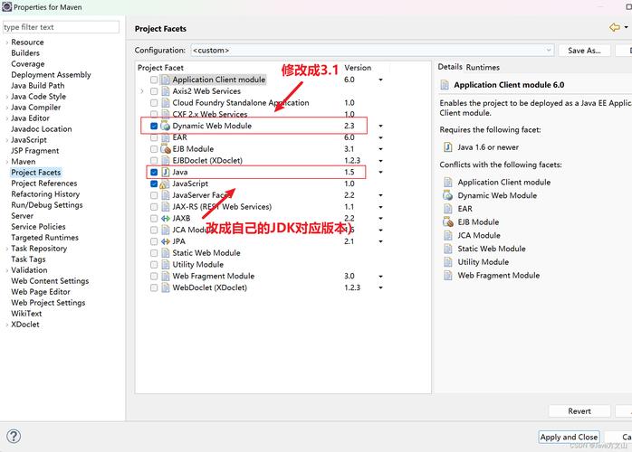Click the WebDoclet (XDoclet) facet icon
Viewport: 632px width, 452px height.
coord(166,287)
